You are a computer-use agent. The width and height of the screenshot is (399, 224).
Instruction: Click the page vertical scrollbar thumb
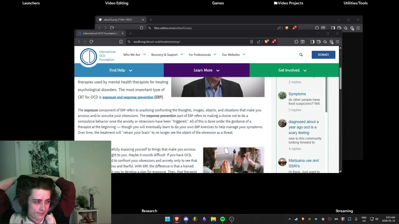pos(340,78)
